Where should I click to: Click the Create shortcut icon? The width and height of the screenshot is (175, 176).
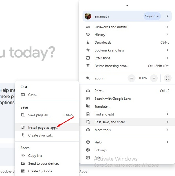(x=23, y=135)
